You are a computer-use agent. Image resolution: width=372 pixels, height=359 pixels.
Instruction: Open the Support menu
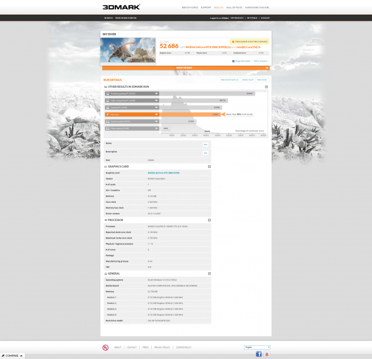[206, 8]
